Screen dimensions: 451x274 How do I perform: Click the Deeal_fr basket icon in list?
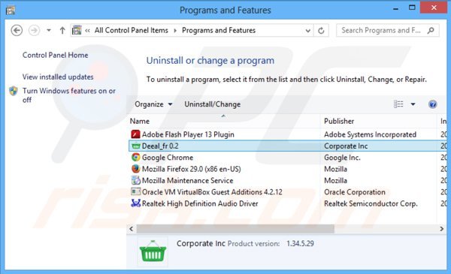[x=135, y=146]
